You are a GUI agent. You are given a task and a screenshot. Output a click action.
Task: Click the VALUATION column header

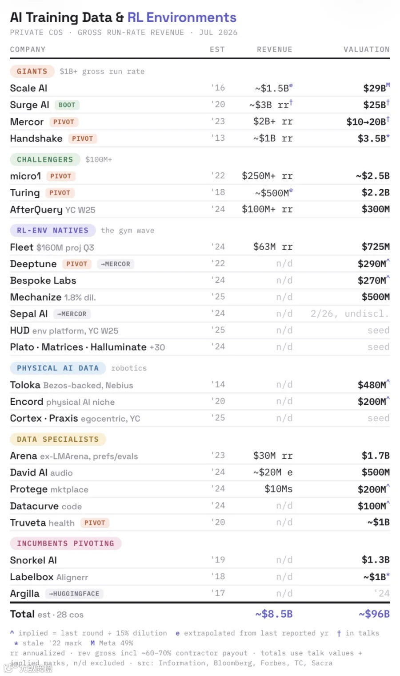(x=367, y=49)
